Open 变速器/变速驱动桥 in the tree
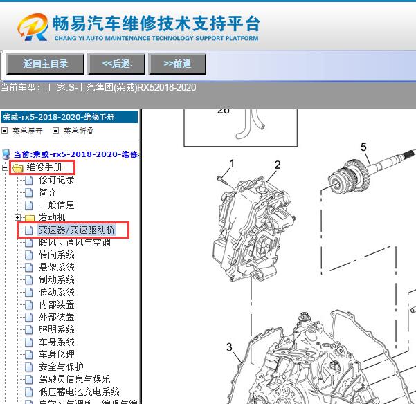Viewport: 416px width, 404px height. [77, 230]
